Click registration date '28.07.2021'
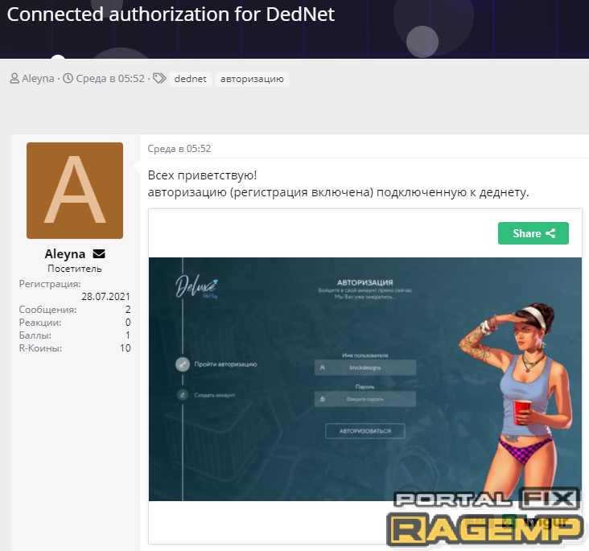 point(105,297)
